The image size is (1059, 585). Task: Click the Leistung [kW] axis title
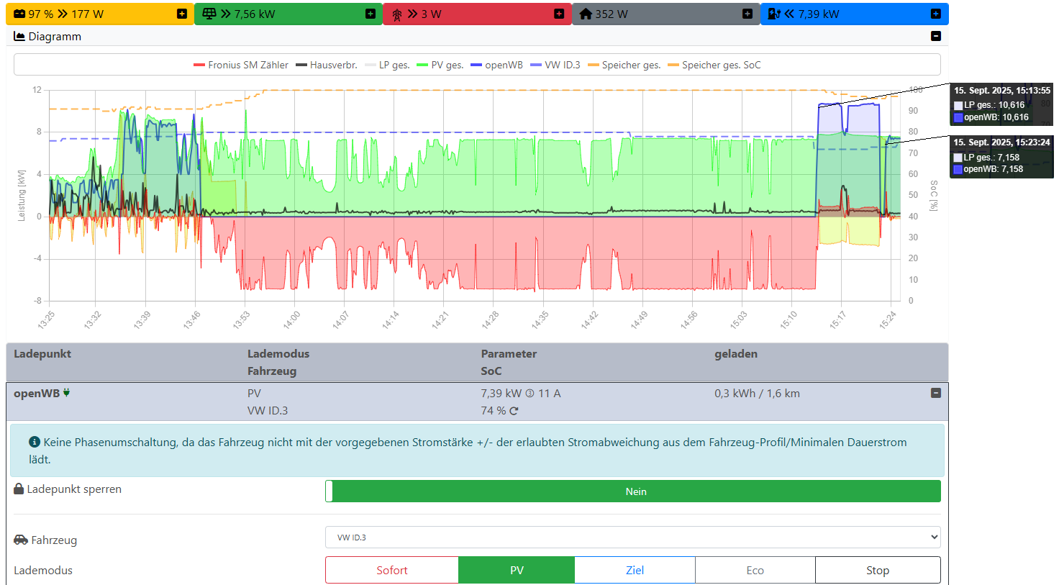(22, 196)
